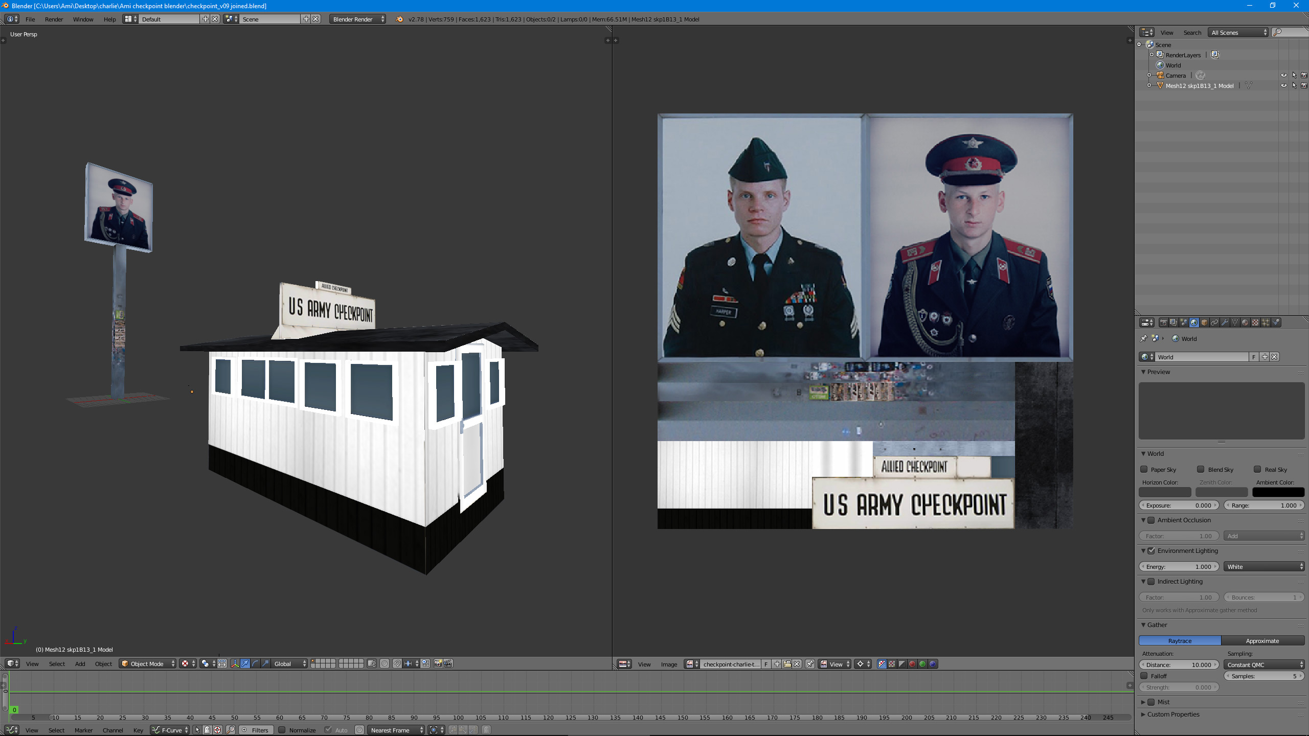The width and height of the screenshot is (1309, 736).
Task: Open the Particles sparkle properties tab
Action: point(1266,323)
